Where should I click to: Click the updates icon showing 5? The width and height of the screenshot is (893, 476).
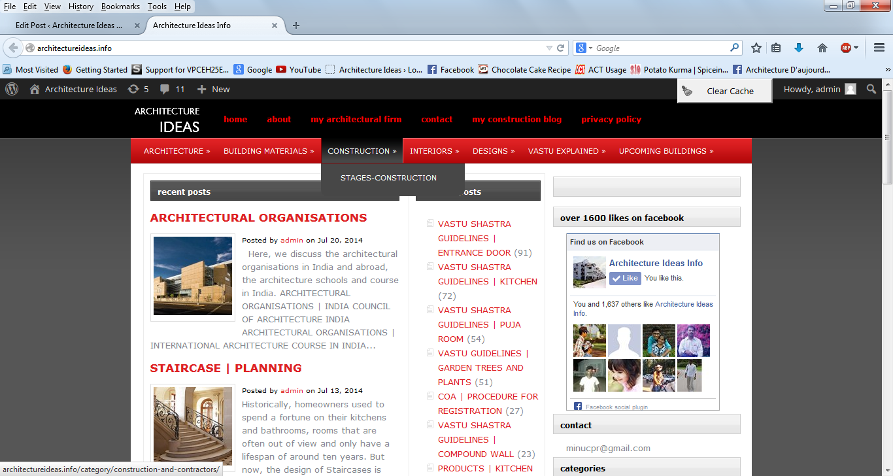[x=133, y=89]
